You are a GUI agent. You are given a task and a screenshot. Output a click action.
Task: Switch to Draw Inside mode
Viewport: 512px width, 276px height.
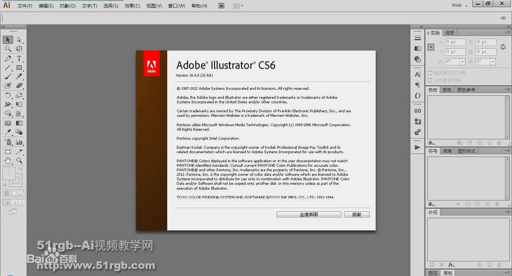coord(21,202)
